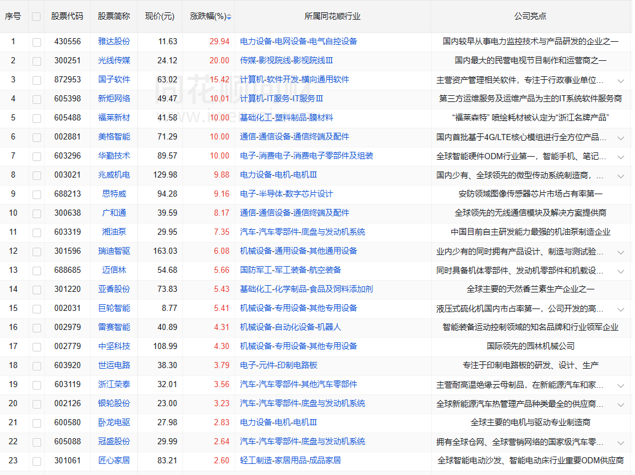This screenshot has height=475, width=635.
Task: Check the box for 福莱新材 row
Action: point(36,119)
